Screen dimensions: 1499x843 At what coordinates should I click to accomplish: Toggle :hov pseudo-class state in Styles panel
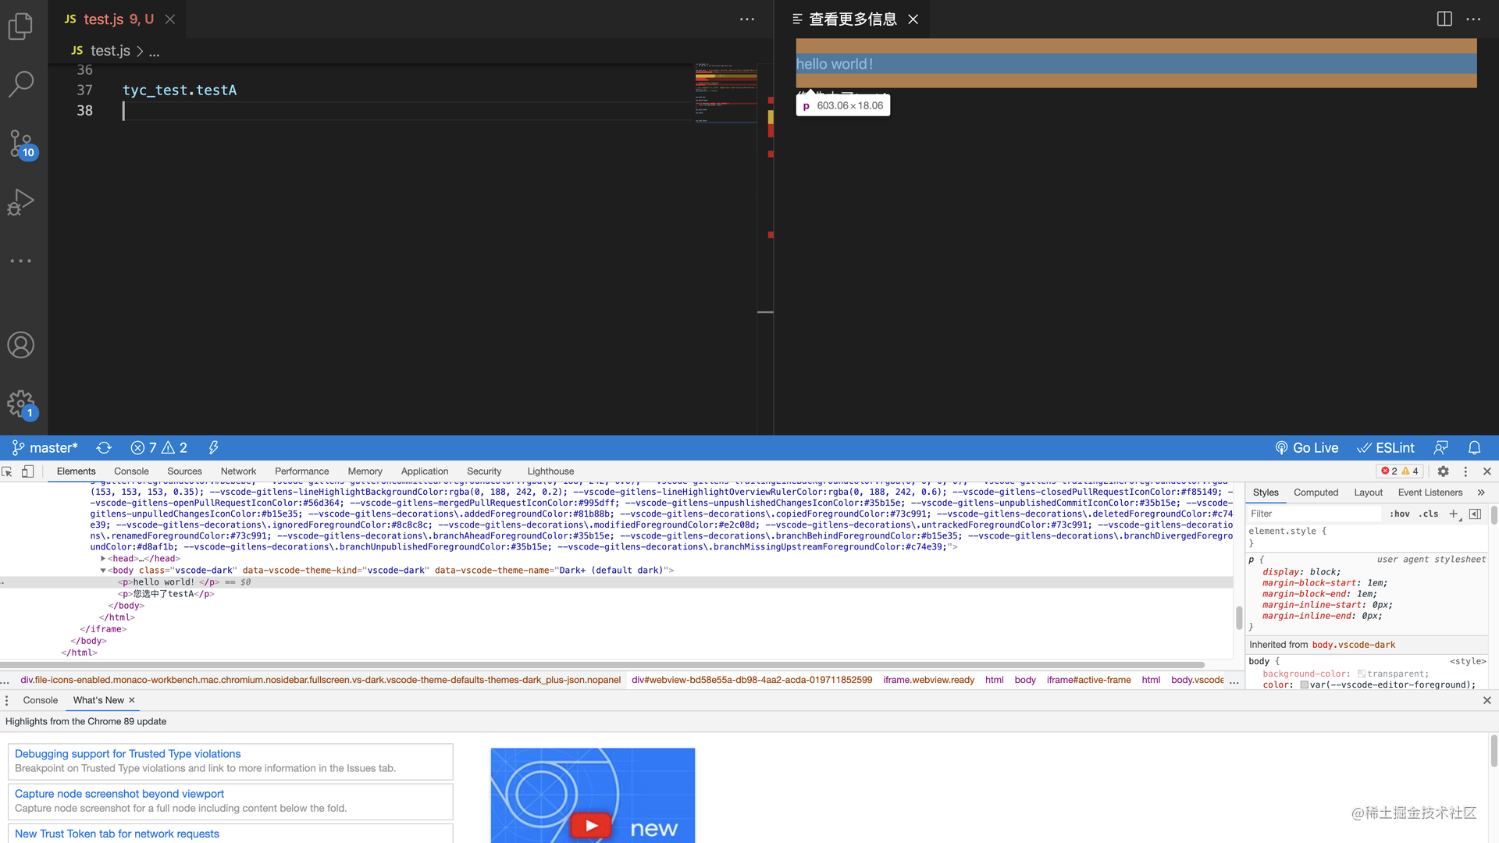(x=1400, y=514)
